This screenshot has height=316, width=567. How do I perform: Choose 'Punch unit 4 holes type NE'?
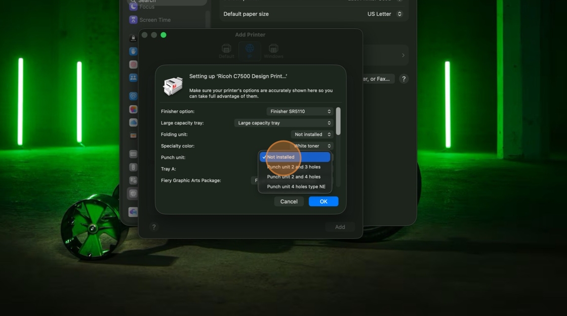coord(295,187)
